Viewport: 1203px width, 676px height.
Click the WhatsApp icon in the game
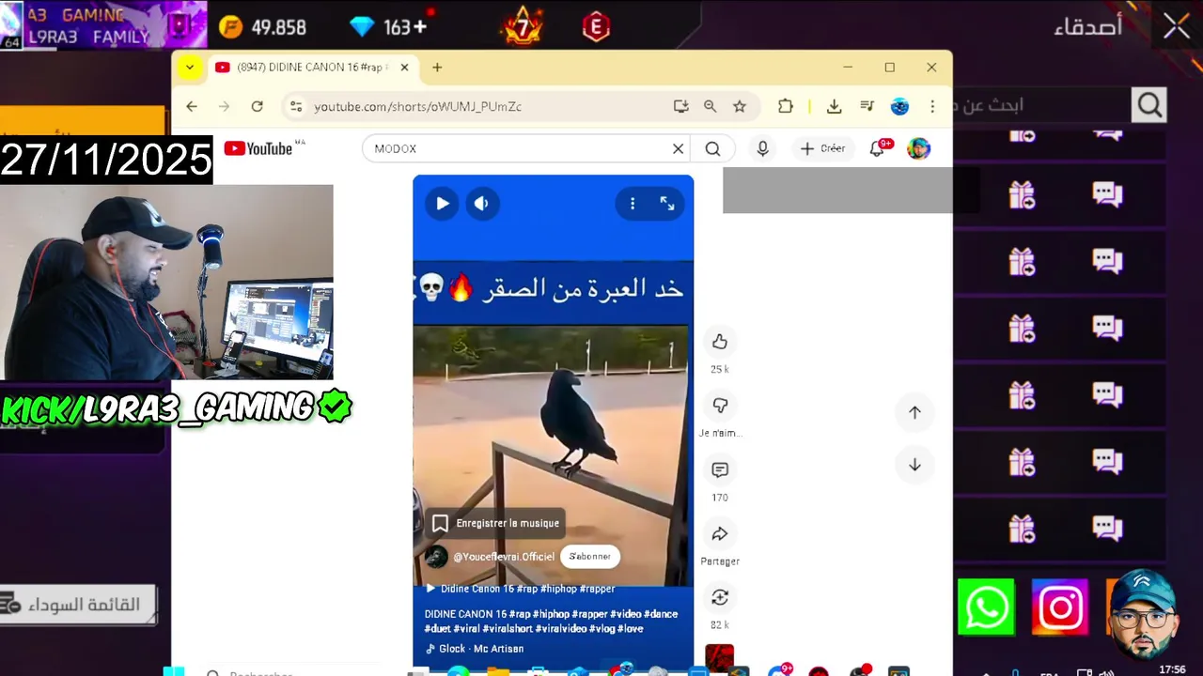tap(986, 607)
